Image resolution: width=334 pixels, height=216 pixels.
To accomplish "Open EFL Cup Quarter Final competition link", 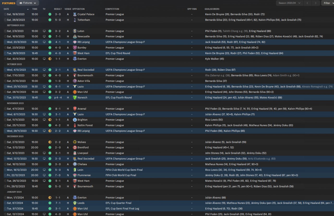I will tap(118, 203).
